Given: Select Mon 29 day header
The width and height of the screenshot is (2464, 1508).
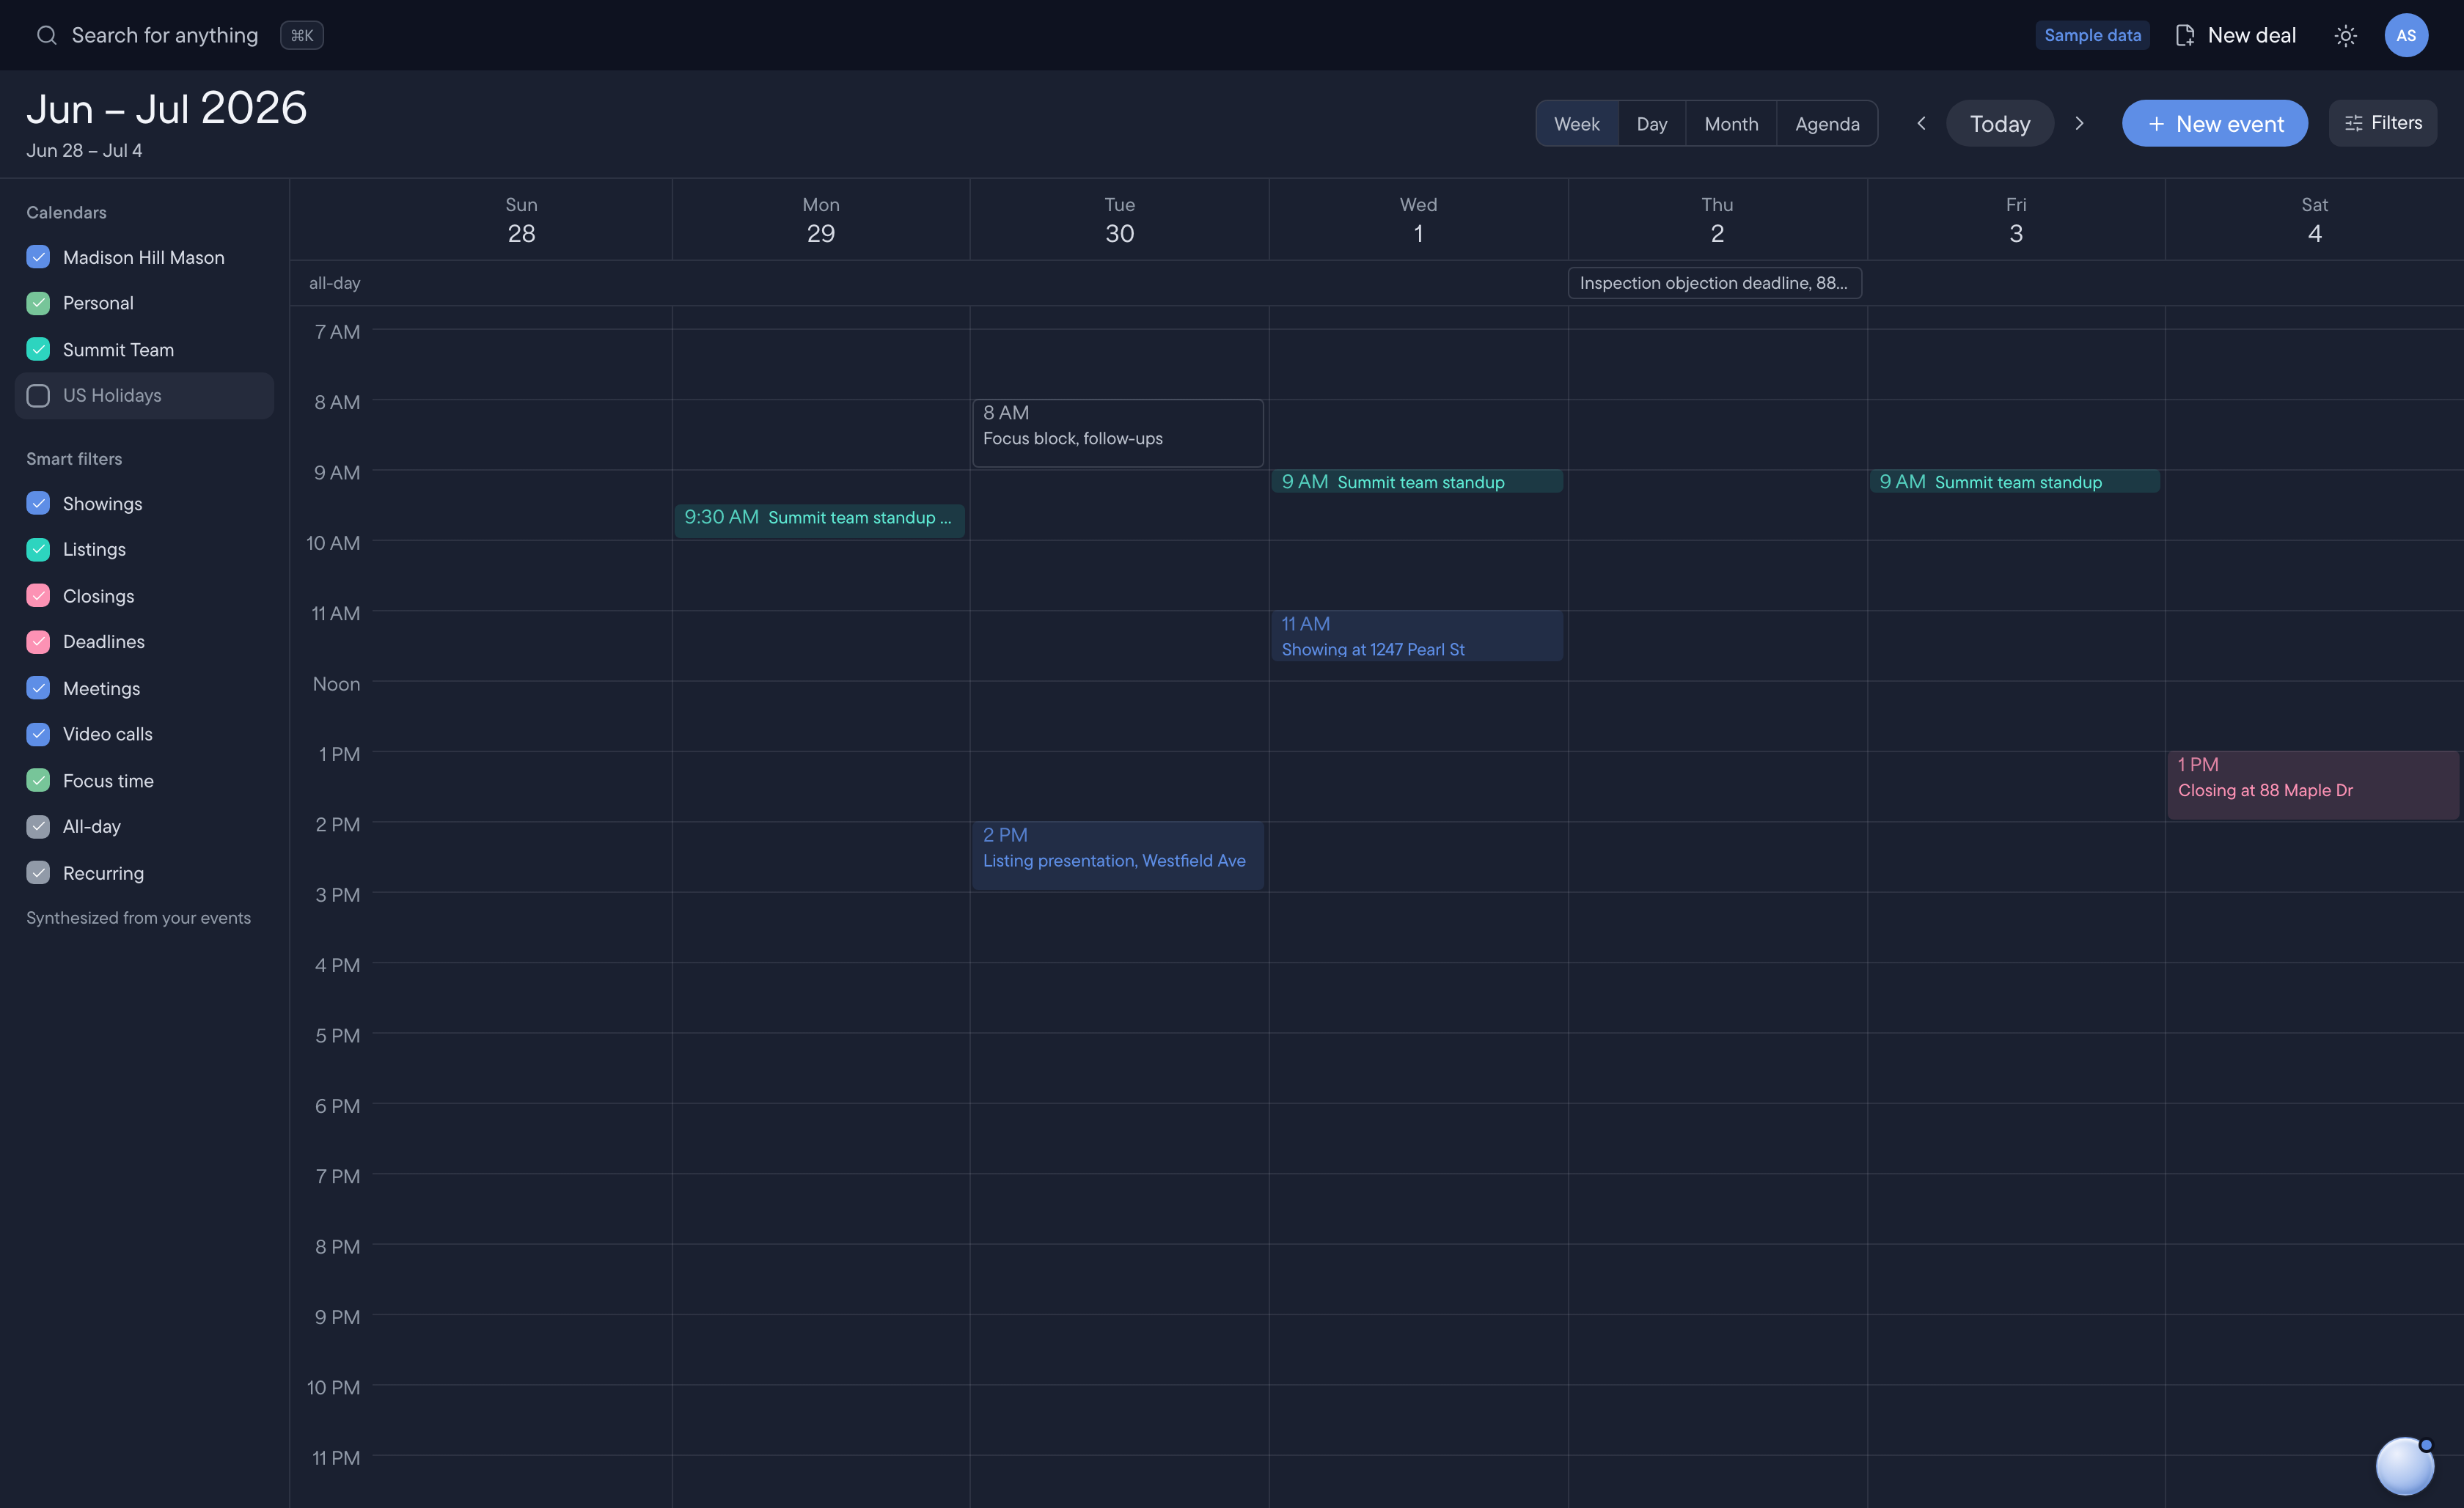Looking at the screenshot, I should click(x=820, y=220).
